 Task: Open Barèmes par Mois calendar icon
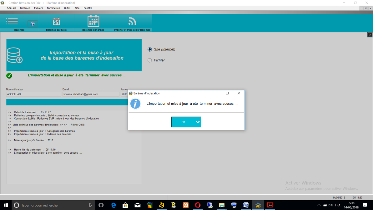[x=56, y=21]
